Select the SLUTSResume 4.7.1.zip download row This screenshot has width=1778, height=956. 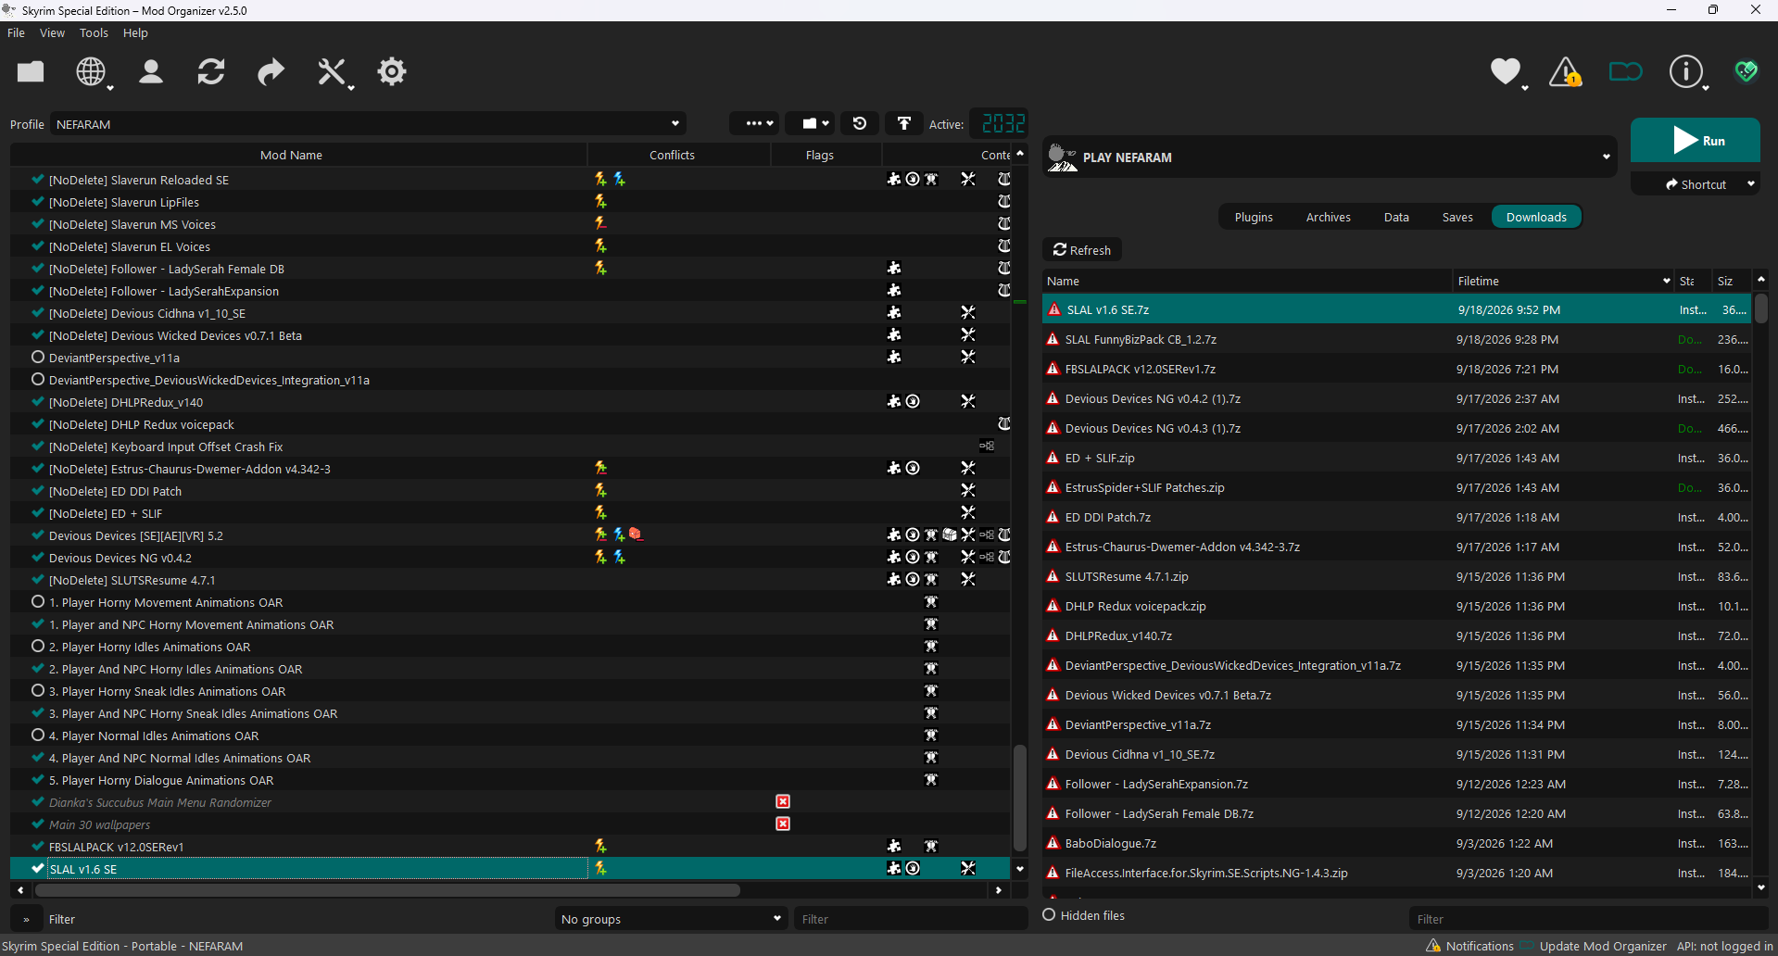pyautogui.click(x=1397, y=576)
